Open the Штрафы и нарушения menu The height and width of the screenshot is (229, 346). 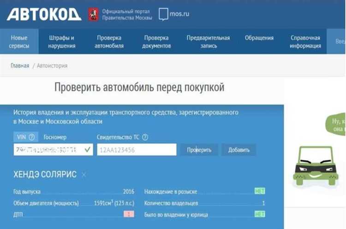(62, 41)
